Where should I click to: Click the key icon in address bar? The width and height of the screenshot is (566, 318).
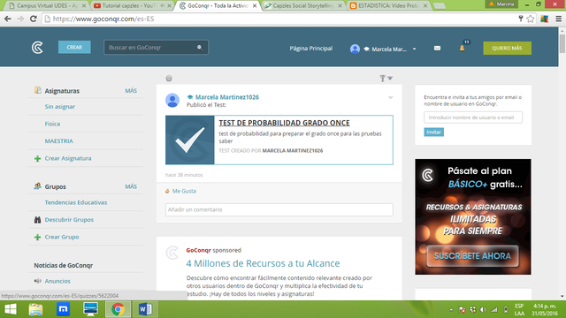point(521,19)
